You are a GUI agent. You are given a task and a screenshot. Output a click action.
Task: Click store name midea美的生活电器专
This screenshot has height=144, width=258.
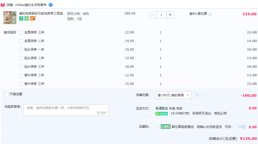coord(31,5)
